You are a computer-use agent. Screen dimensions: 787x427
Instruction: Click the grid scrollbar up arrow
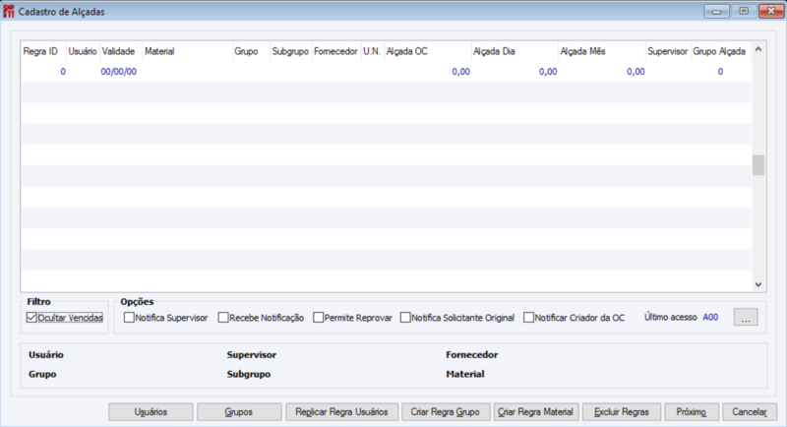point(758,49)
